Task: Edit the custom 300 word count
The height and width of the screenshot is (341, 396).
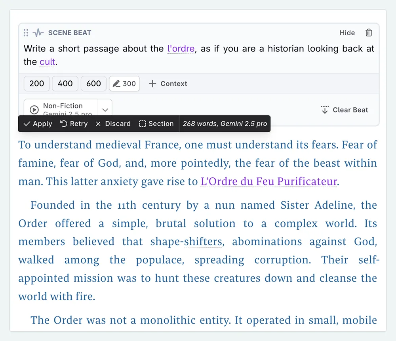Action: click(x=124, y=84)
